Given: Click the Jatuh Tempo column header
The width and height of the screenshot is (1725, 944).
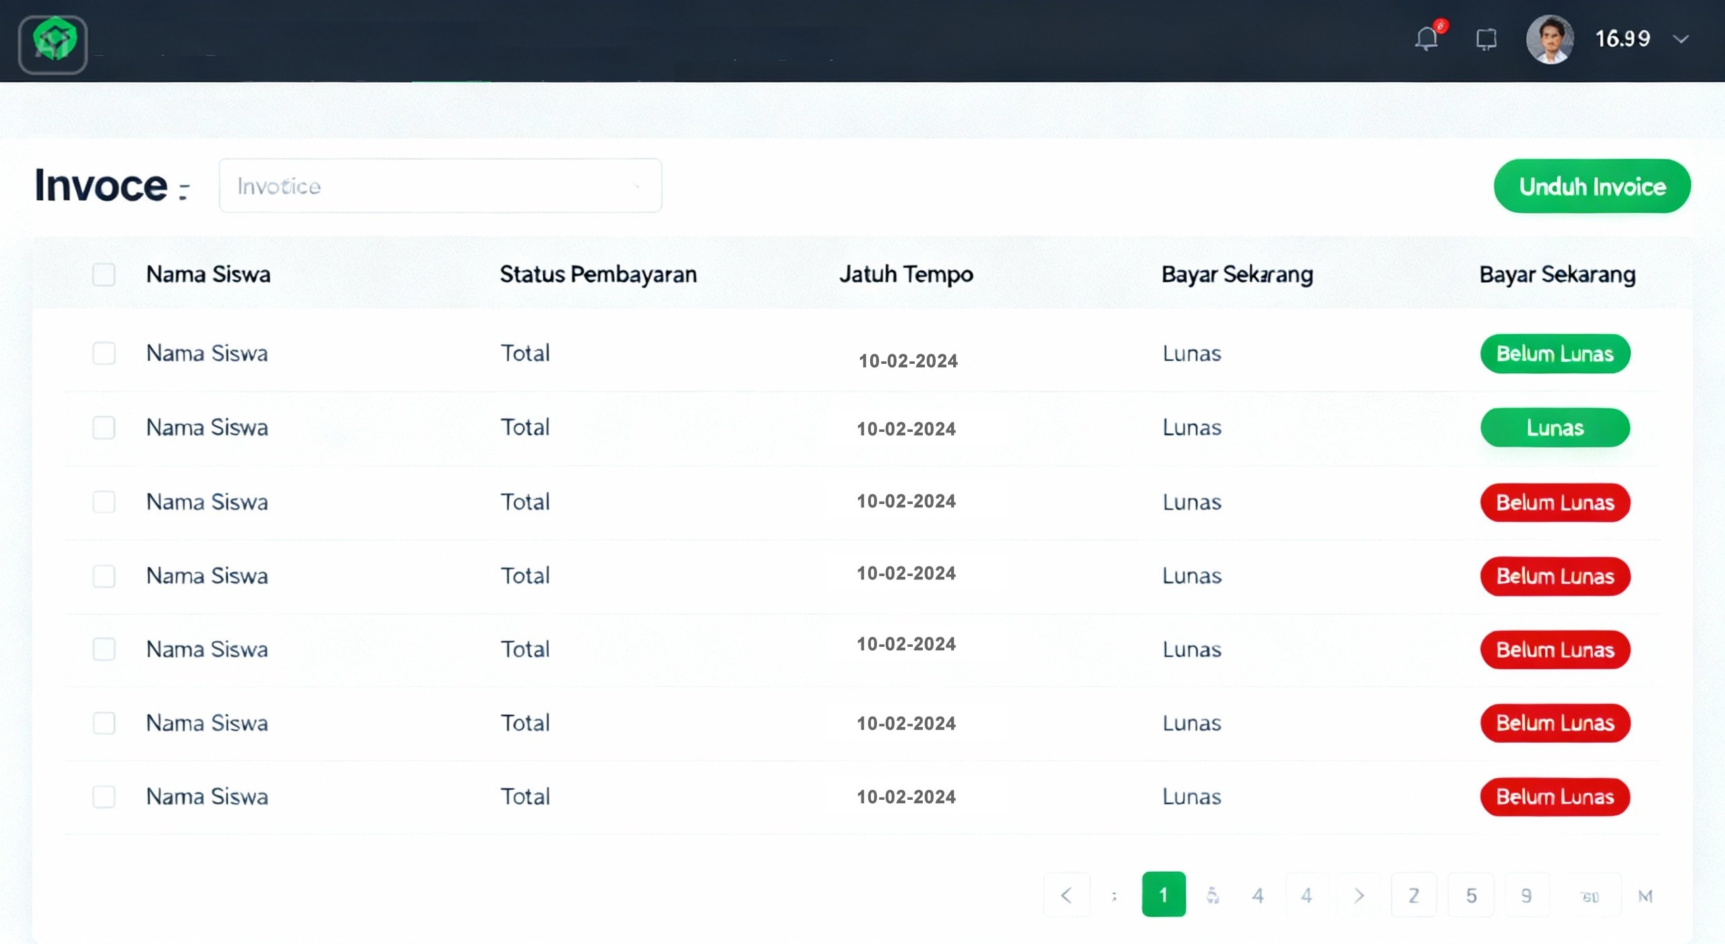Looking at the screenshot, I should (x=905, y=275).
